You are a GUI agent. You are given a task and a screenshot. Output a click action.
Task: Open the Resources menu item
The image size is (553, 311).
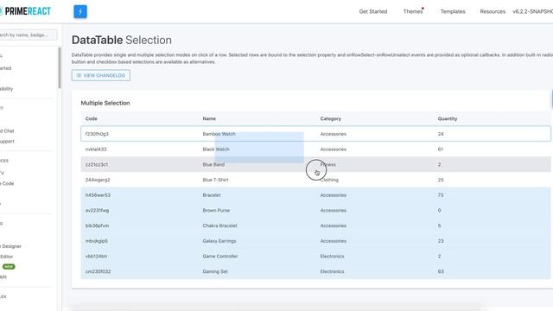[x=493, y=11]
